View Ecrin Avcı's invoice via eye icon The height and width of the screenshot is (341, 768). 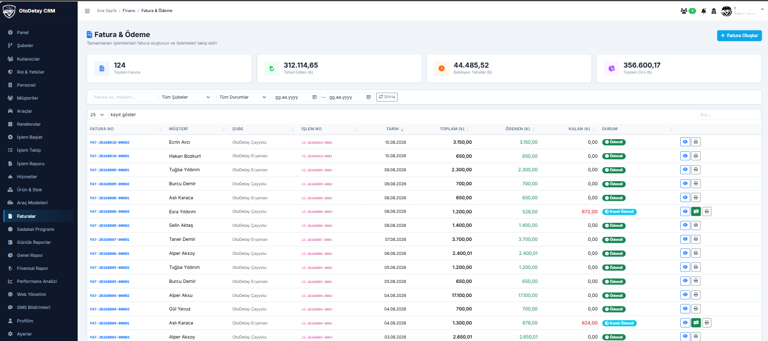tap(685, 142)
